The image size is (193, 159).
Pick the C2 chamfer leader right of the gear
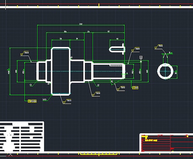pos(98,85)
